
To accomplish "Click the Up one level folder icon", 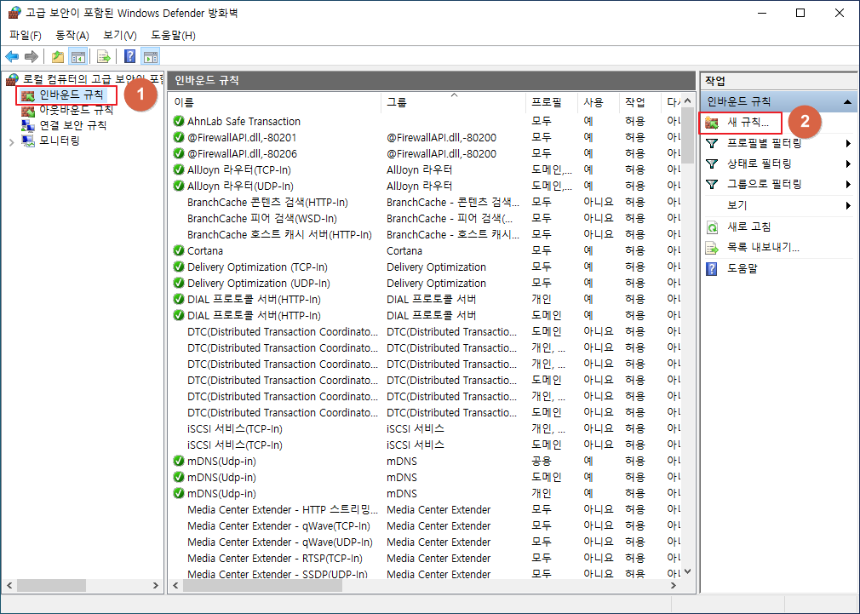I will pyautogui.click(x=58, y=56).
